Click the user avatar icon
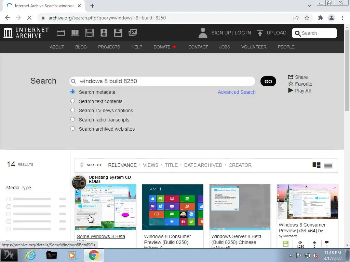 click(x=203, y=33)
